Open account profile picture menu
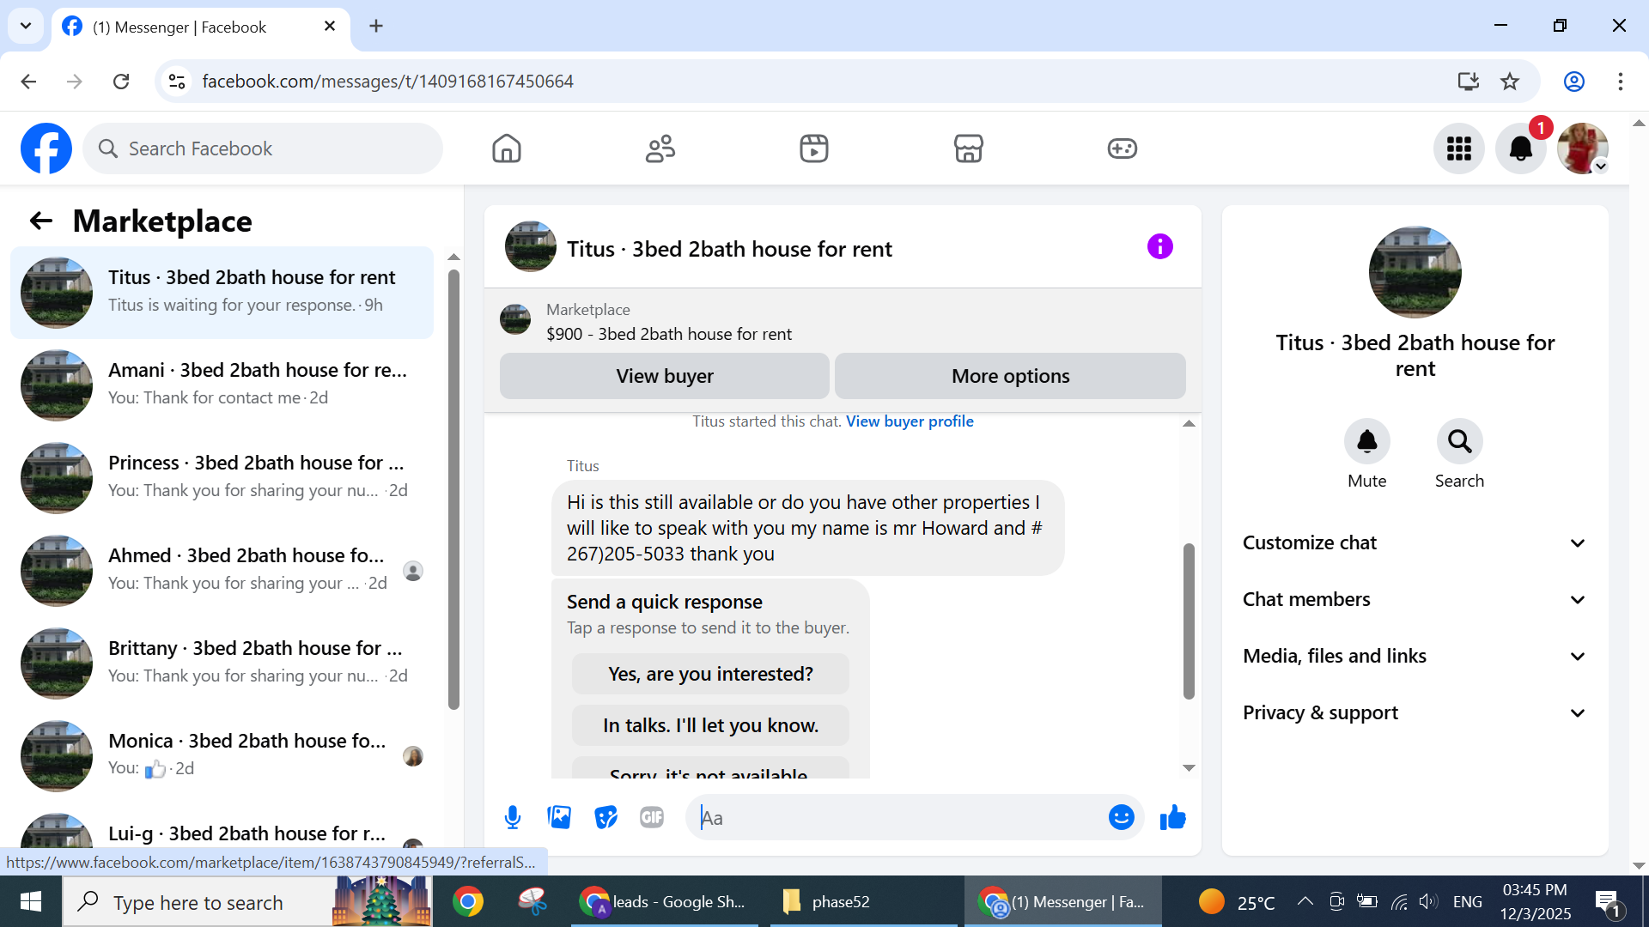The image size is (1649, 927). click(1583, 148)
